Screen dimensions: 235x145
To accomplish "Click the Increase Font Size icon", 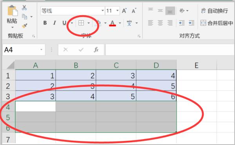I will (125, 11).
